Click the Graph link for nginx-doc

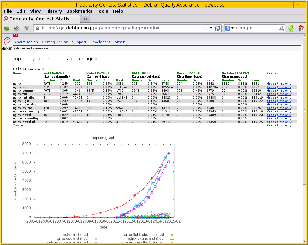click(x=271, y=87)
